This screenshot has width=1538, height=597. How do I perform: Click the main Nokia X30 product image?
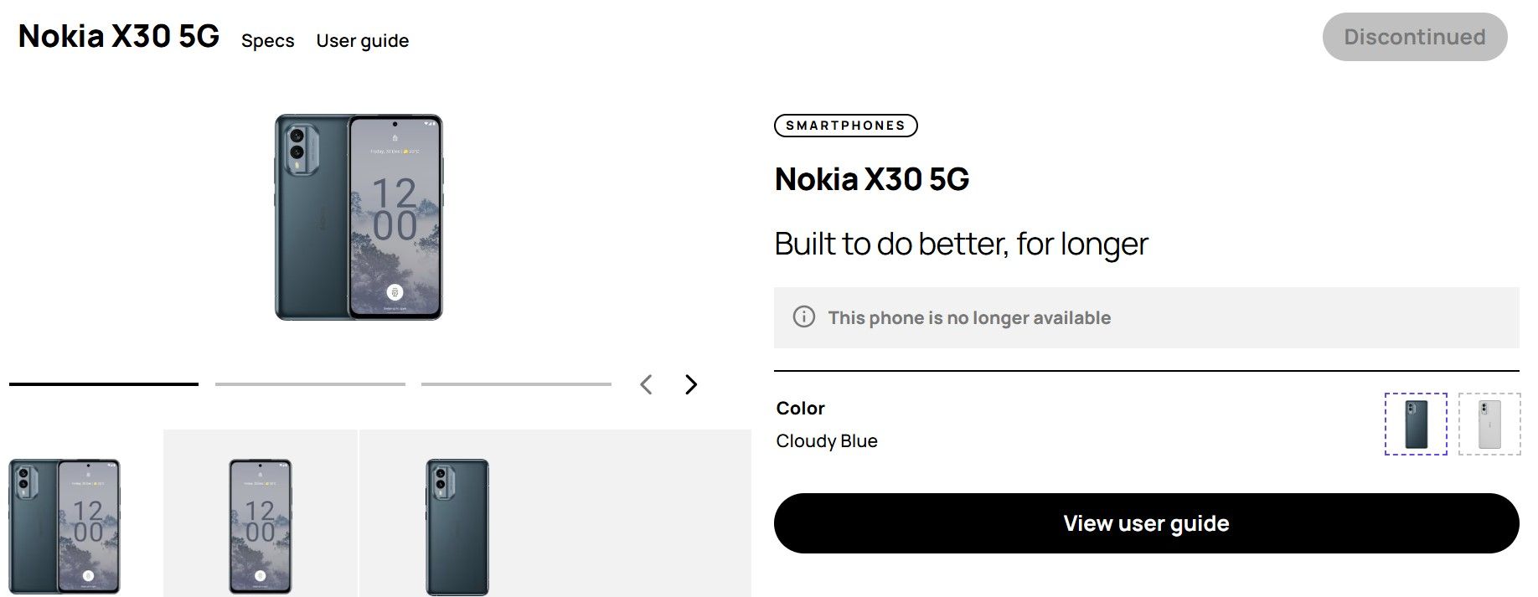tap(359, 217)
